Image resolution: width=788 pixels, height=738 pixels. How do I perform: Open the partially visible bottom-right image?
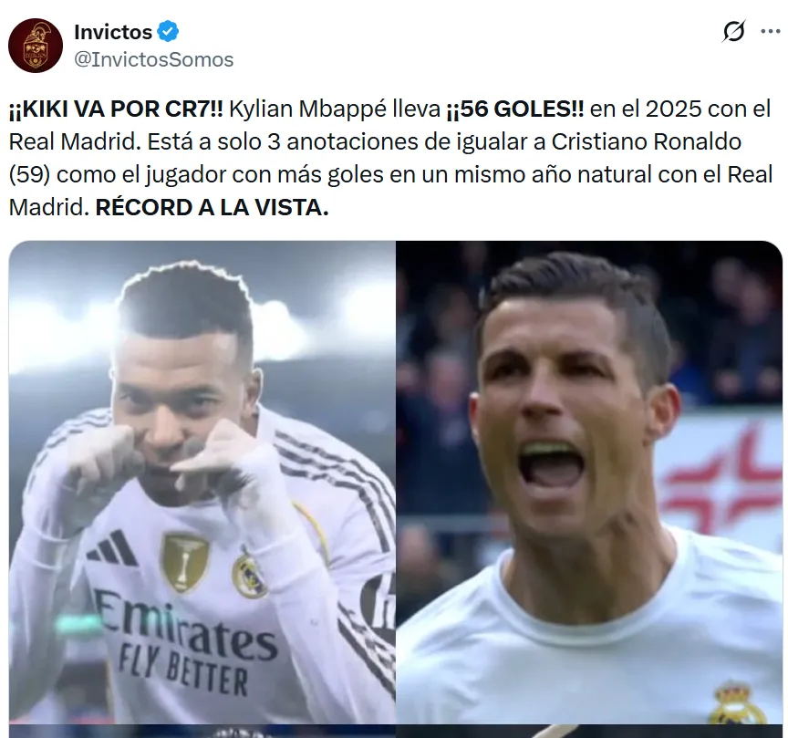click(x=589, y=732)
